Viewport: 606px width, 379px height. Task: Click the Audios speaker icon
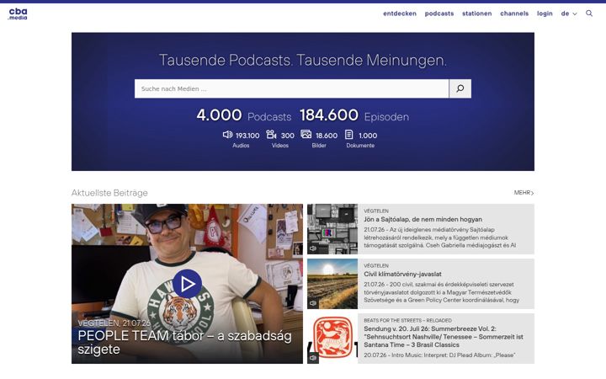click(227, 135)
